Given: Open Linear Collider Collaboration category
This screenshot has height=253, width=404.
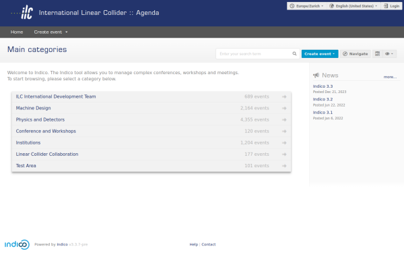Looking at the screenshot, I should pyautogui.click(x=47, y=154).
